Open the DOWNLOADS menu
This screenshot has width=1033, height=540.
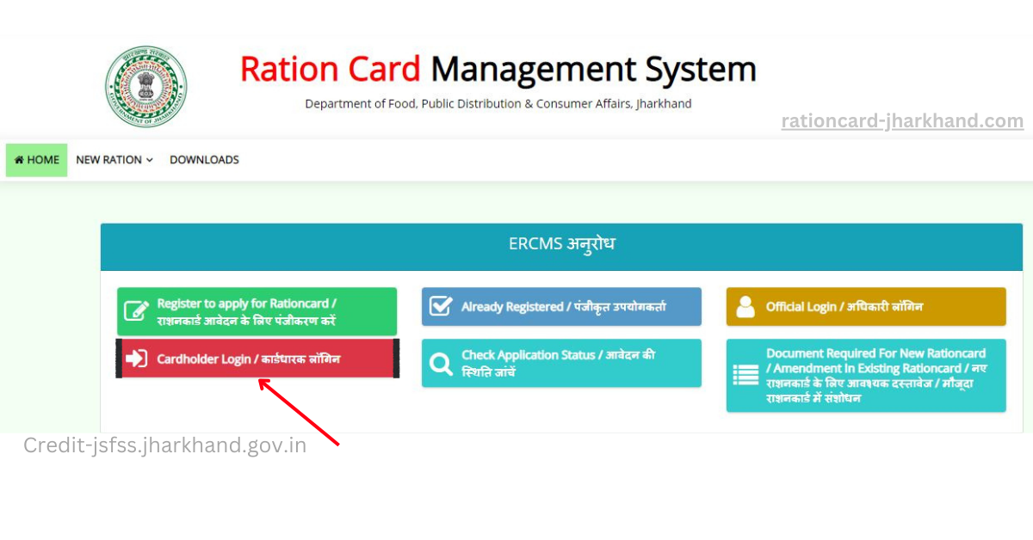[204, 159]
